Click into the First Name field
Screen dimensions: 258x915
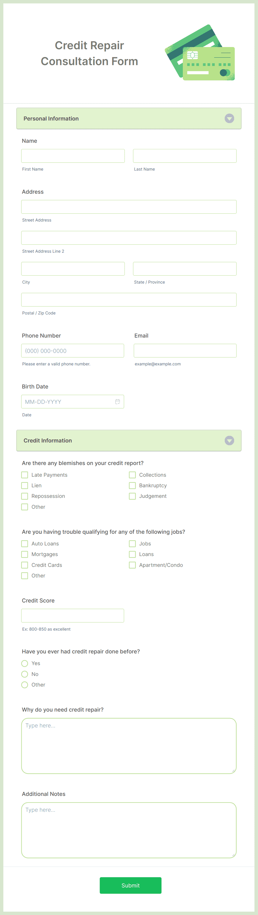coord(73,156)
